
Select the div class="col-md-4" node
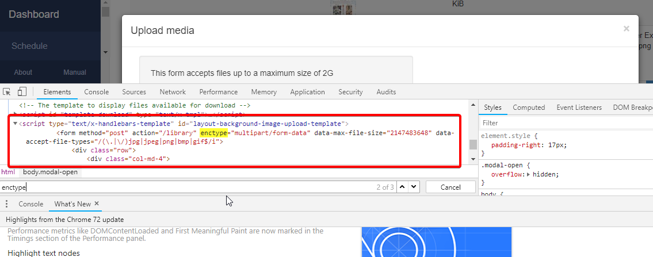(x=128, y=159)
